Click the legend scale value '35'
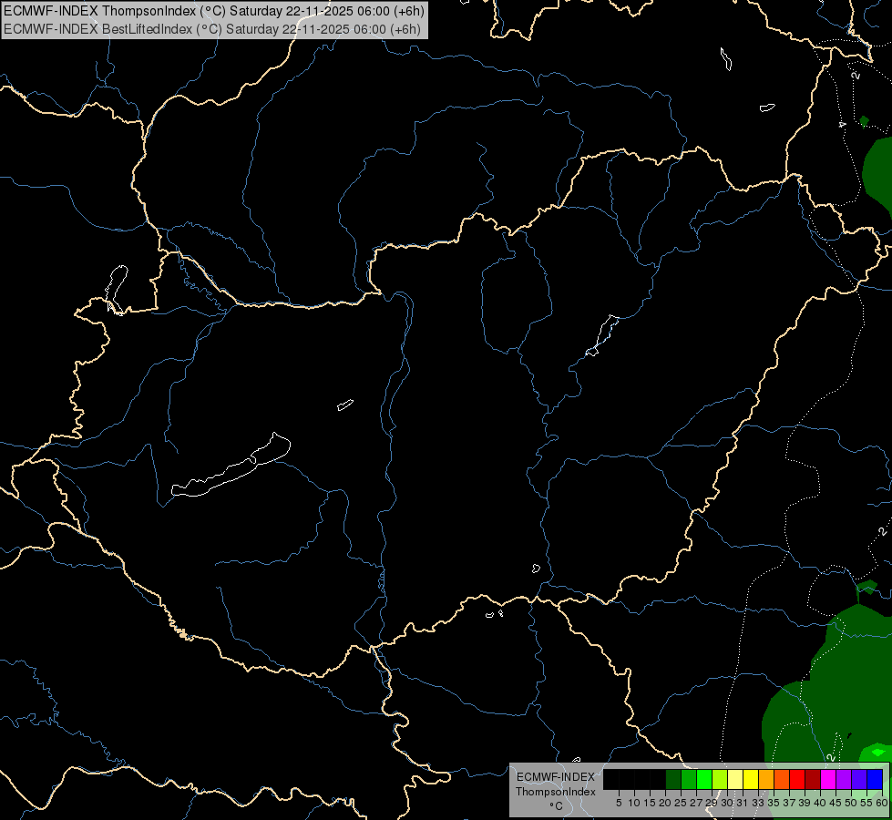 [x=774, y=803]
